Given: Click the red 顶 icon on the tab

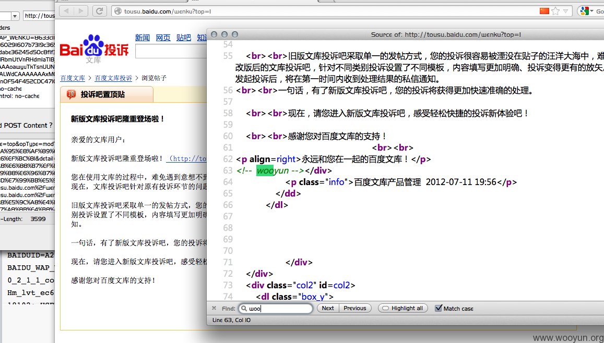Looking at the screenshot, I should pos(72,94).
